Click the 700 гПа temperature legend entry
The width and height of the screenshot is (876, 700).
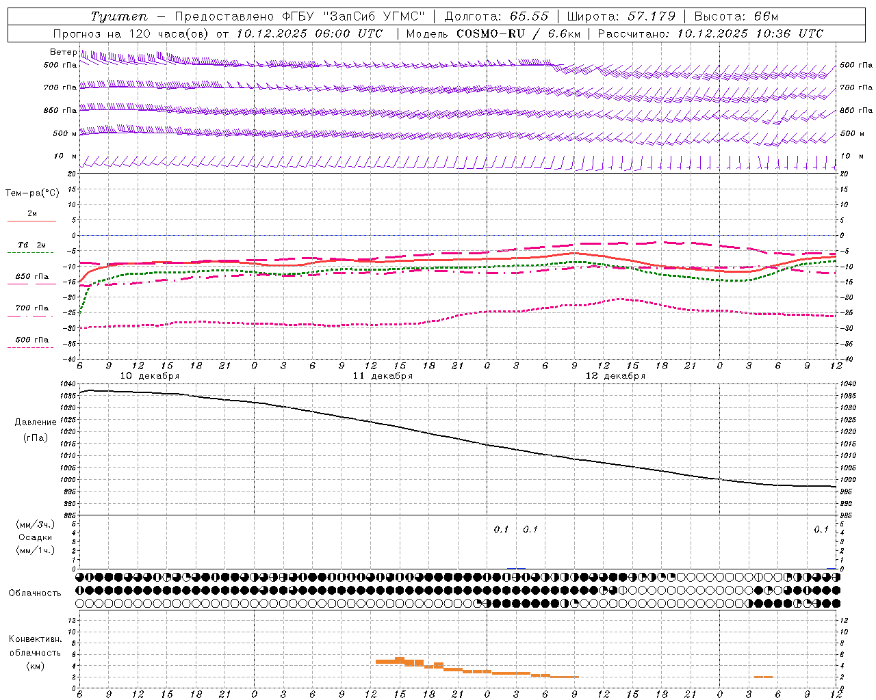pyautogui.click(x=32, y=308)
